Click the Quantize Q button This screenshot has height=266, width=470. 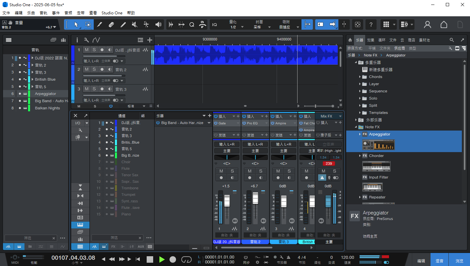pyautogui.click(x=192, y=24)
